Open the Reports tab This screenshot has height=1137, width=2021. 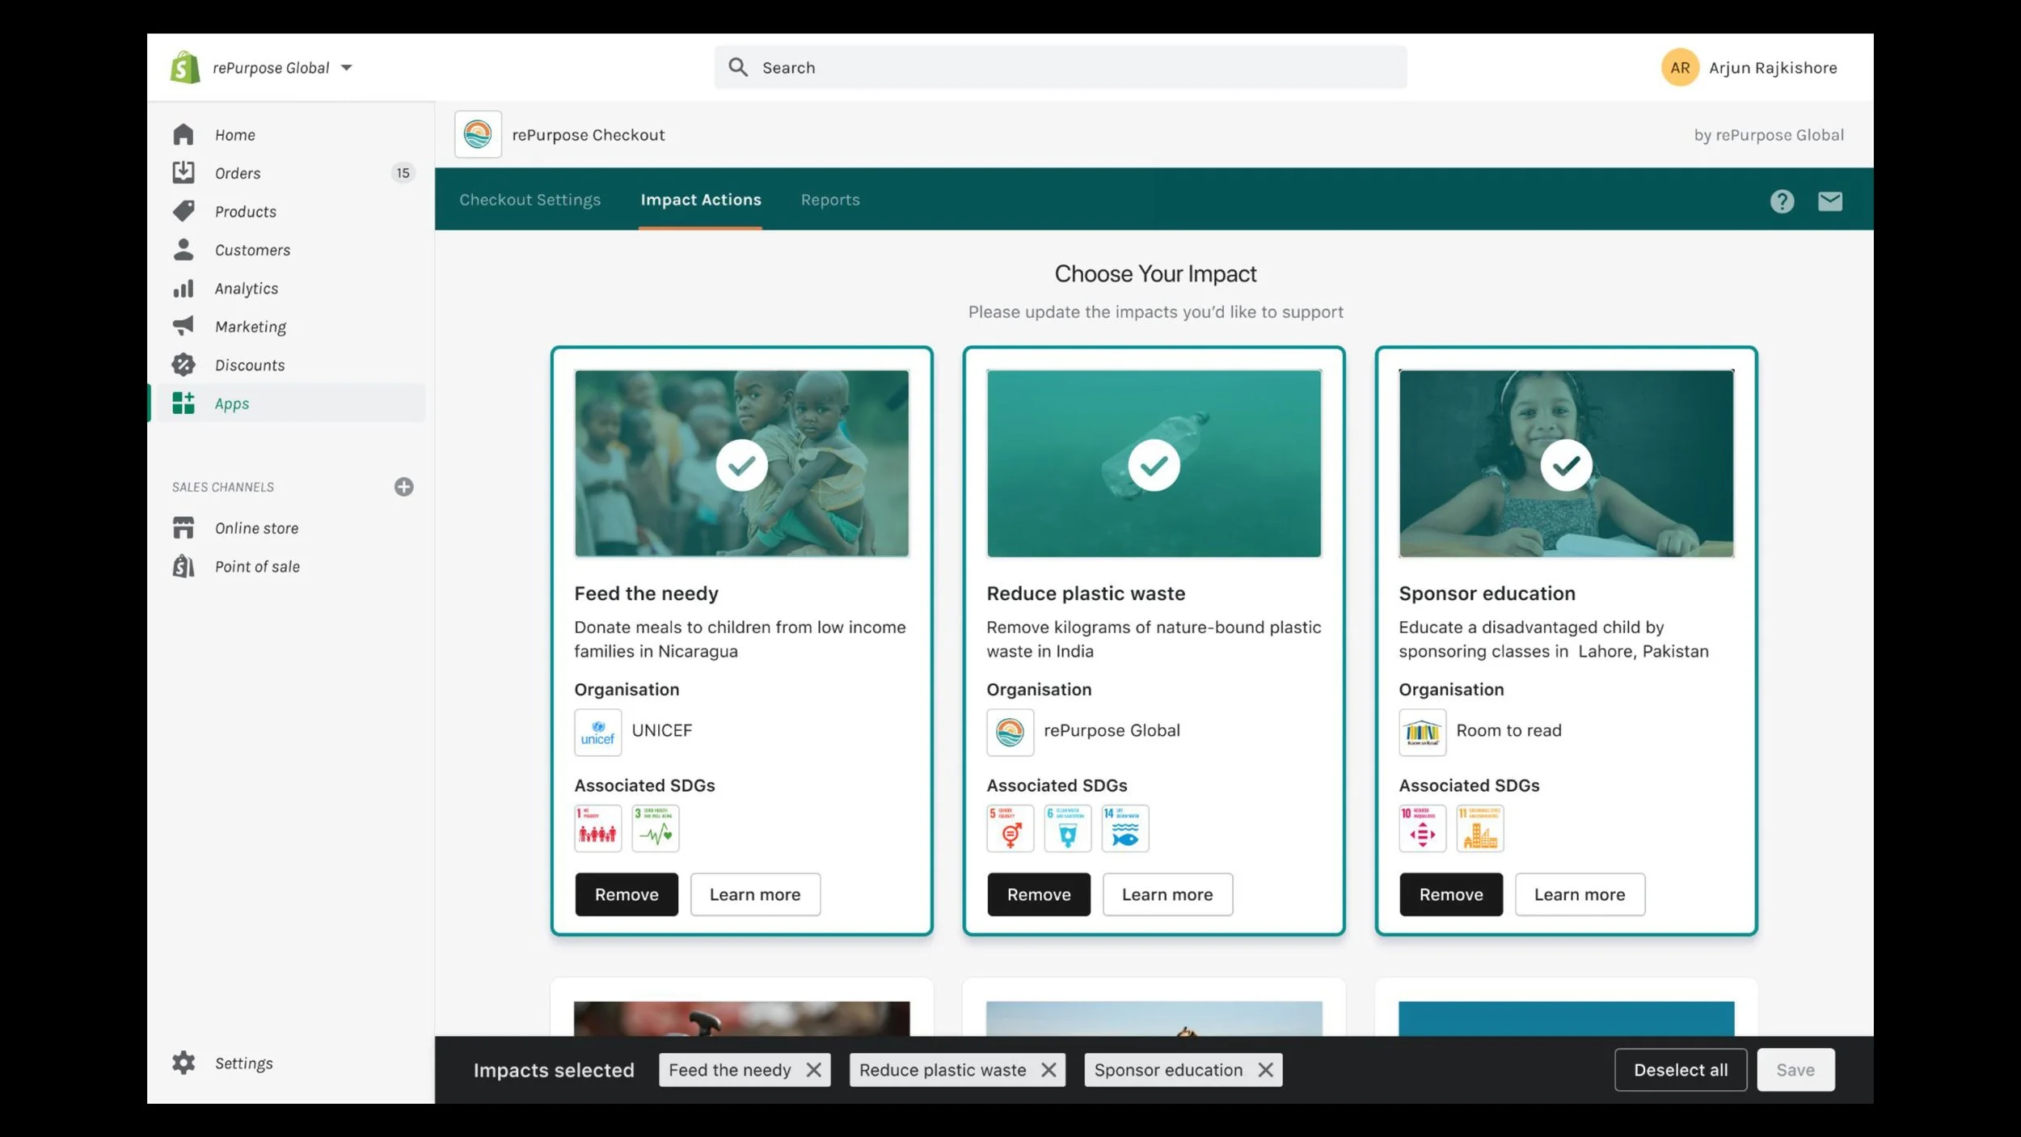click(x=830, y=200)
